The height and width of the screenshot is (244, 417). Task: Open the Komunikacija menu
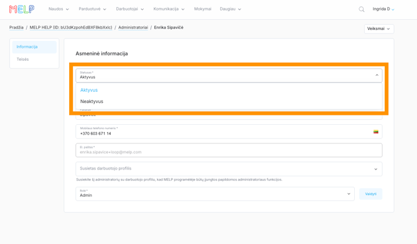[x=169, y=9]
